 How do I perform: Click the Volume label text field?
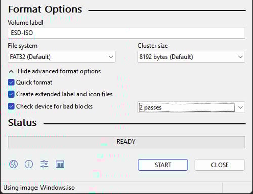point(126,33)
